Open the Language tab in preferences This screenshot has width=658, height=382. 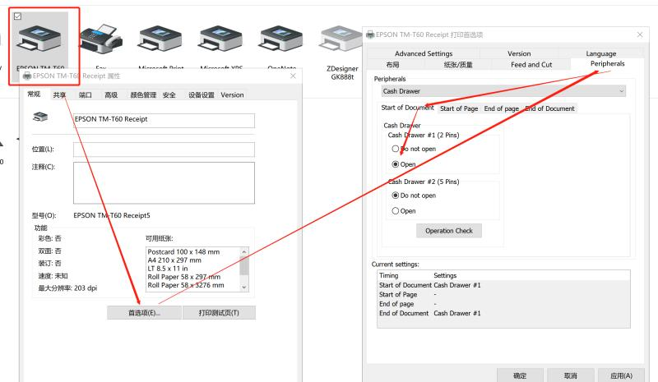601,53
